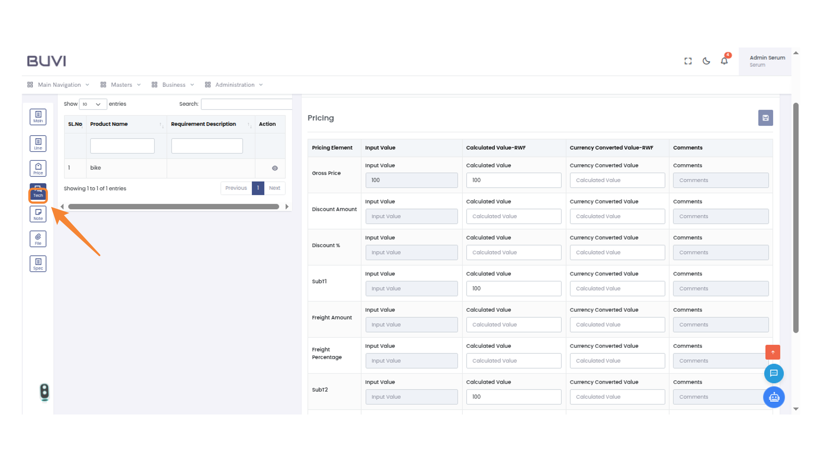The image size is (822, 462).
Task: Click the Next pagination button
Action: (274, 188)
